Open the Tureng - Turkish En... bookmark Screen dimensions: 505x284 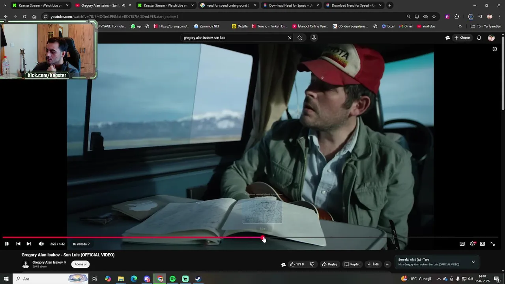click(x=269, y=26)
